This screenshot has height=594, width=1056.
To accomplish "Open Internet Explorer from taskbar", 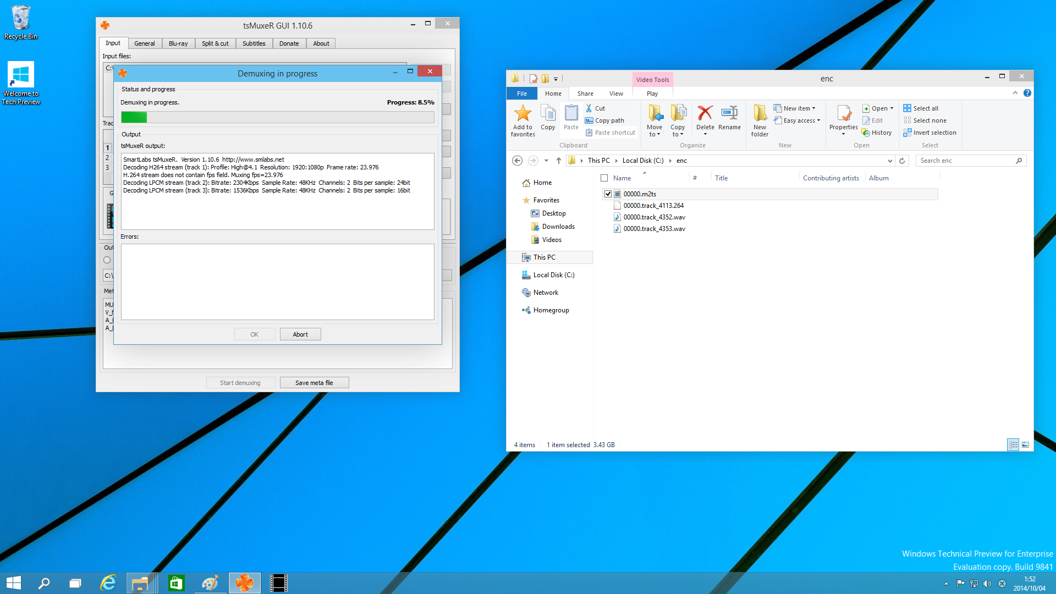I will pos(108,583).
